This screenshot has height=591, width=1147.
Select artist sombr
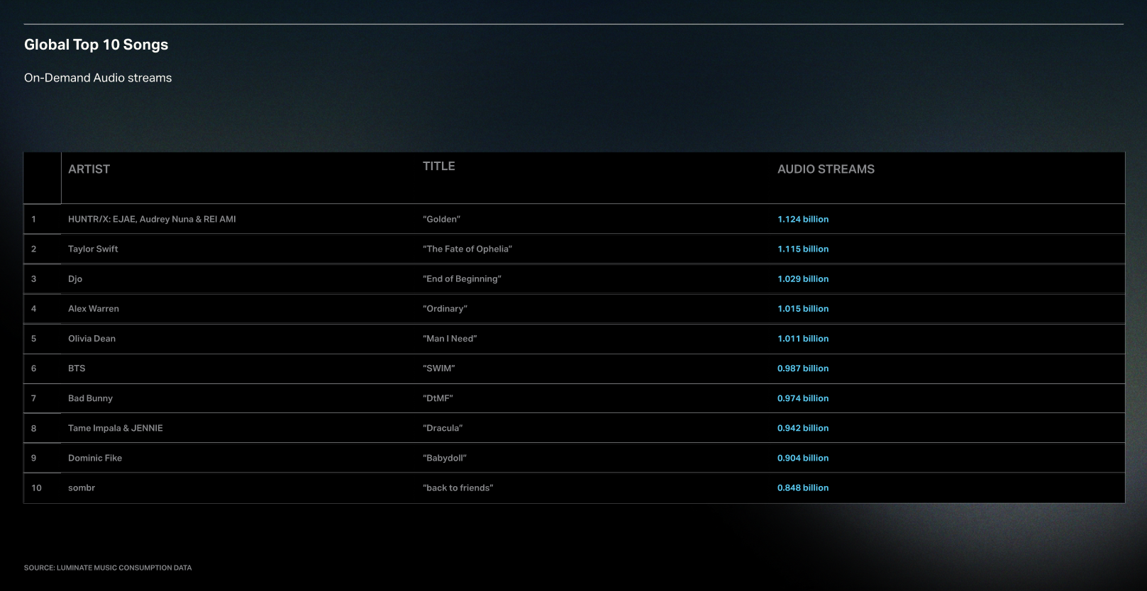(82, 488)
